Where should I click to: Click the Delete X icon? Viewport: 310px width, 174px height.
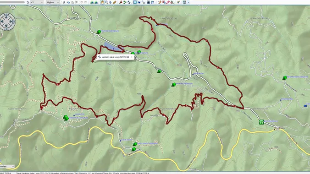(x=77, y=2)
